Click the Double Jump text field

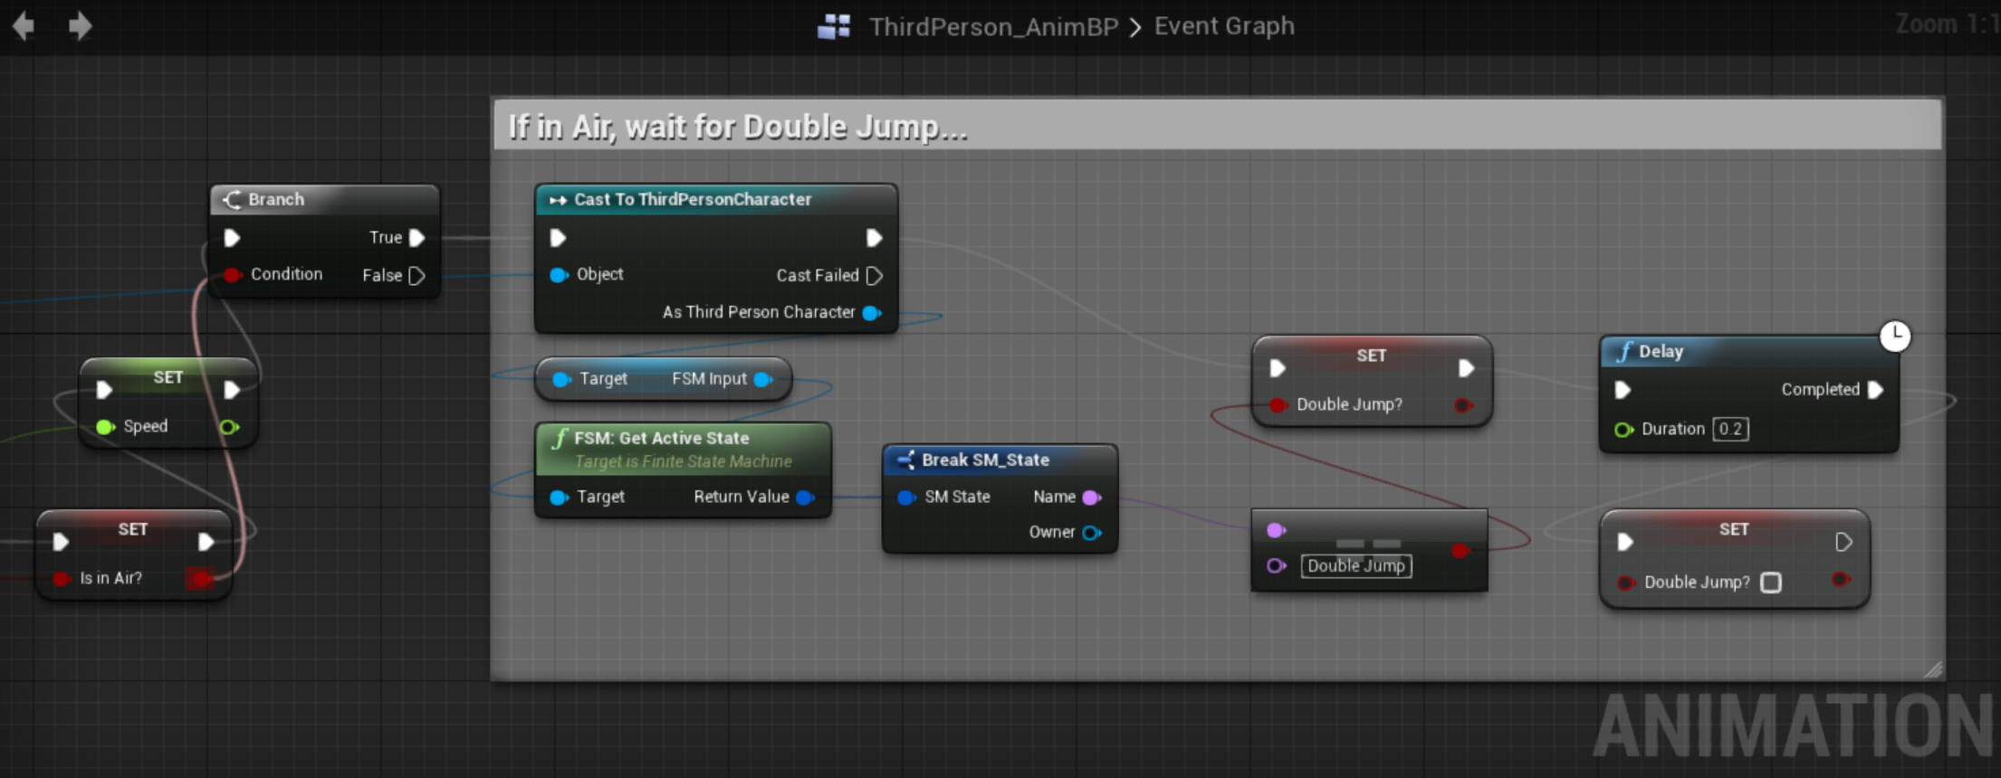1355,566
